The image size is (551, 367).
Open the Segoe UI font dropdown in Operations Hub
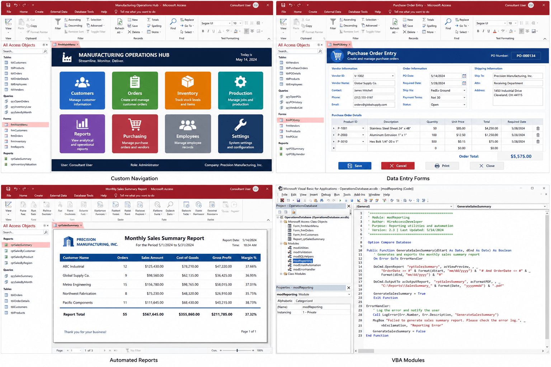click(x=230, y=23)
